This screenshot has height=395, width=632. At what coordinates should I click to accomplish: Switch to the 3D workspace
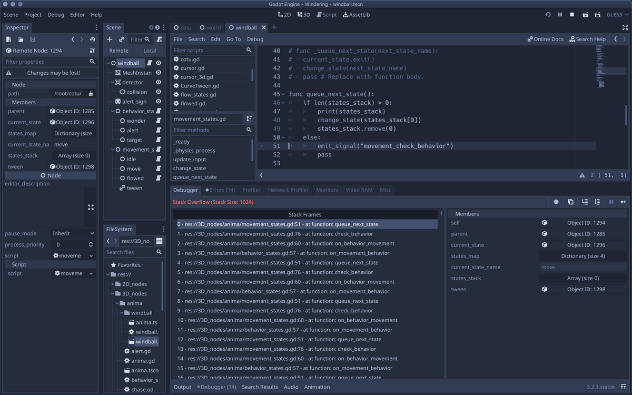(304, 15)
